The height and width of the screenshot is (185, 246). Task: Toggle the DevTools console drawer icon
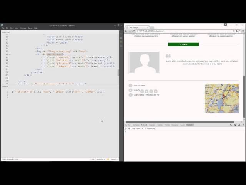tap(231, 125)
